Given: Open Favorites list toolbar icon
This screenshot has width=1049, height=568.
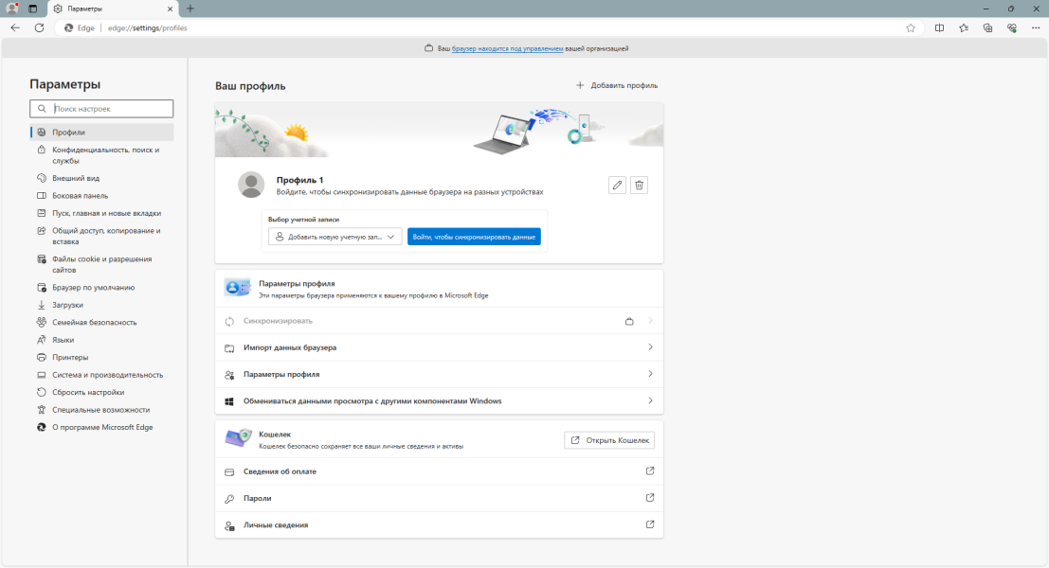Looking at the screenshot, I should 964,28.
